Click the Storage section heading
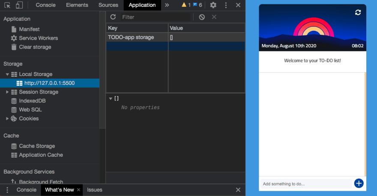Screen dimensions: 377x196 13,64
